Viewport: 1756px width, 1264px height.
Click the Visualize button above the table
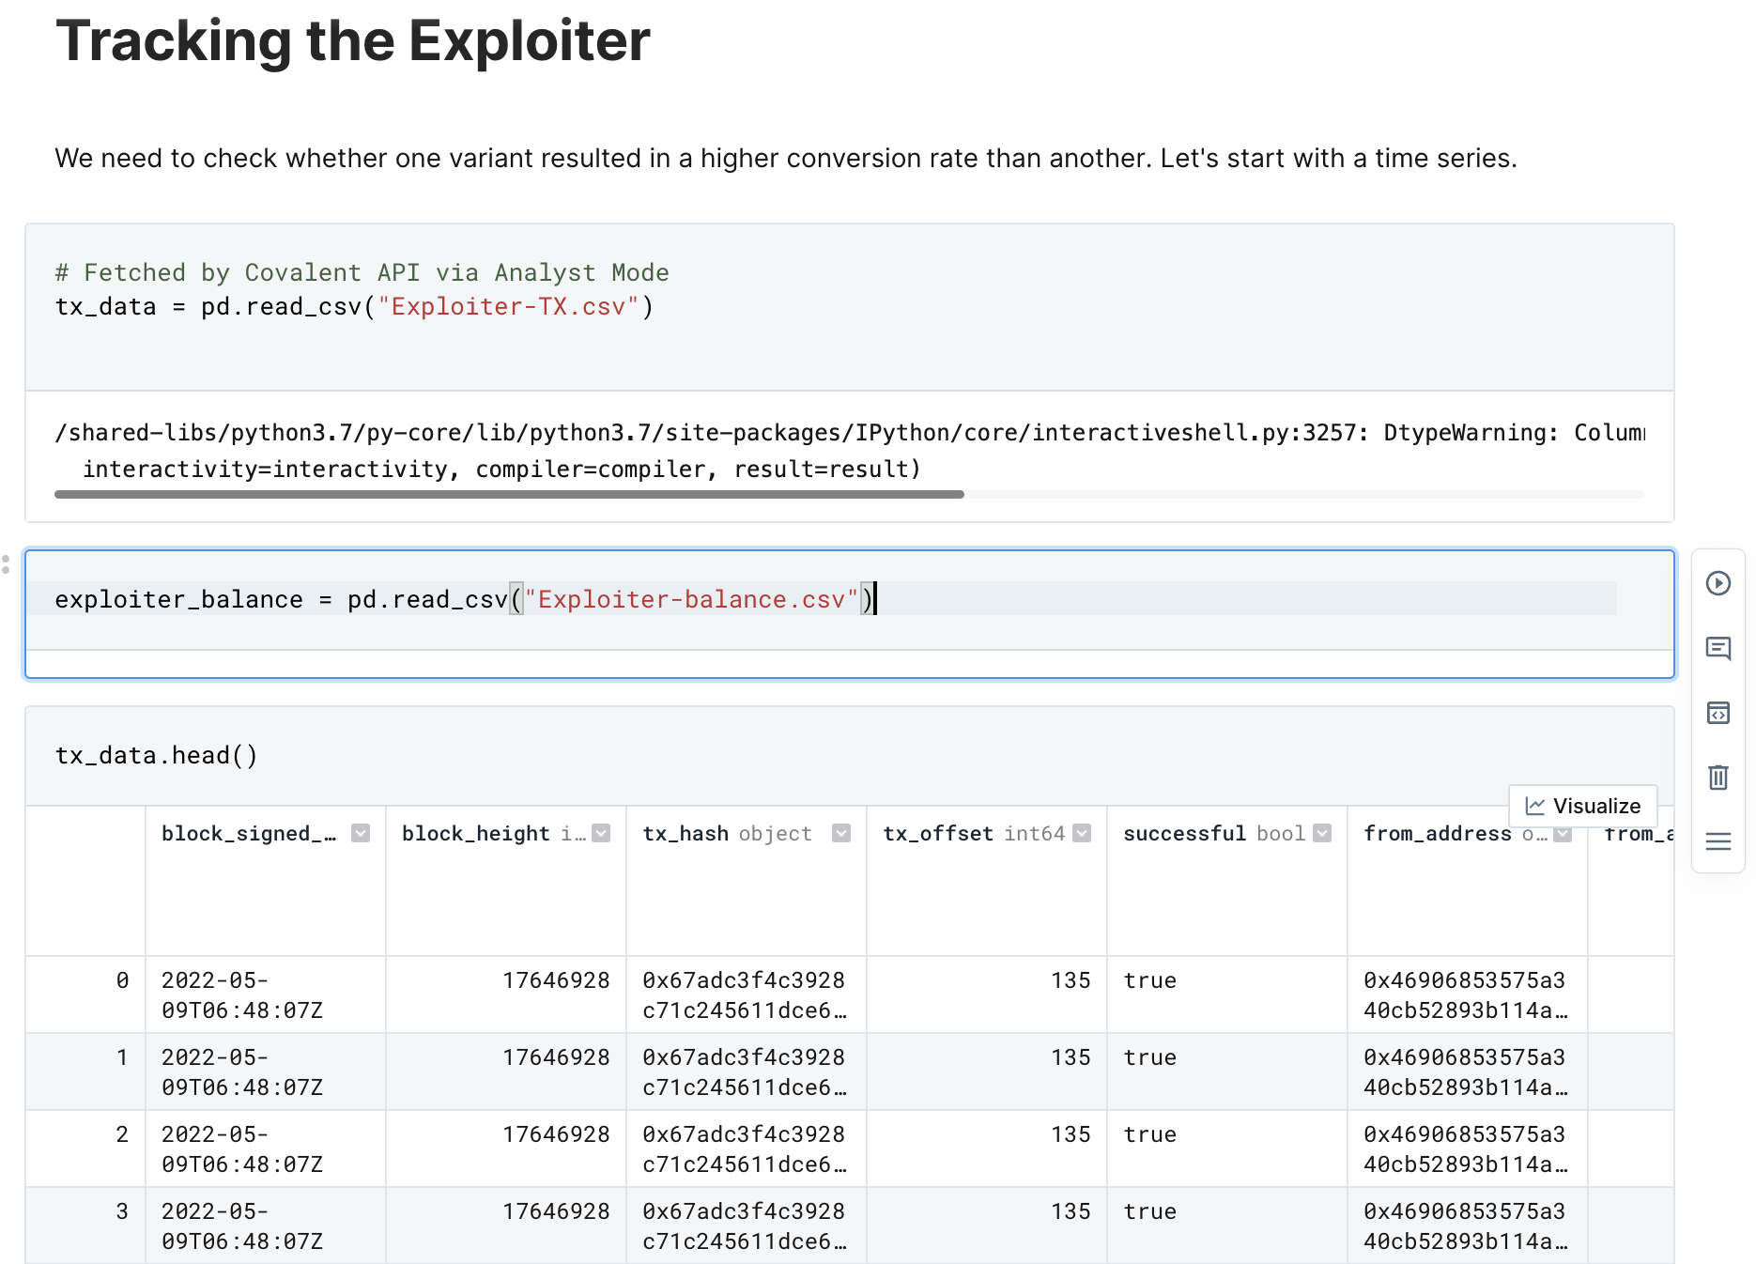coord(1582,806)
